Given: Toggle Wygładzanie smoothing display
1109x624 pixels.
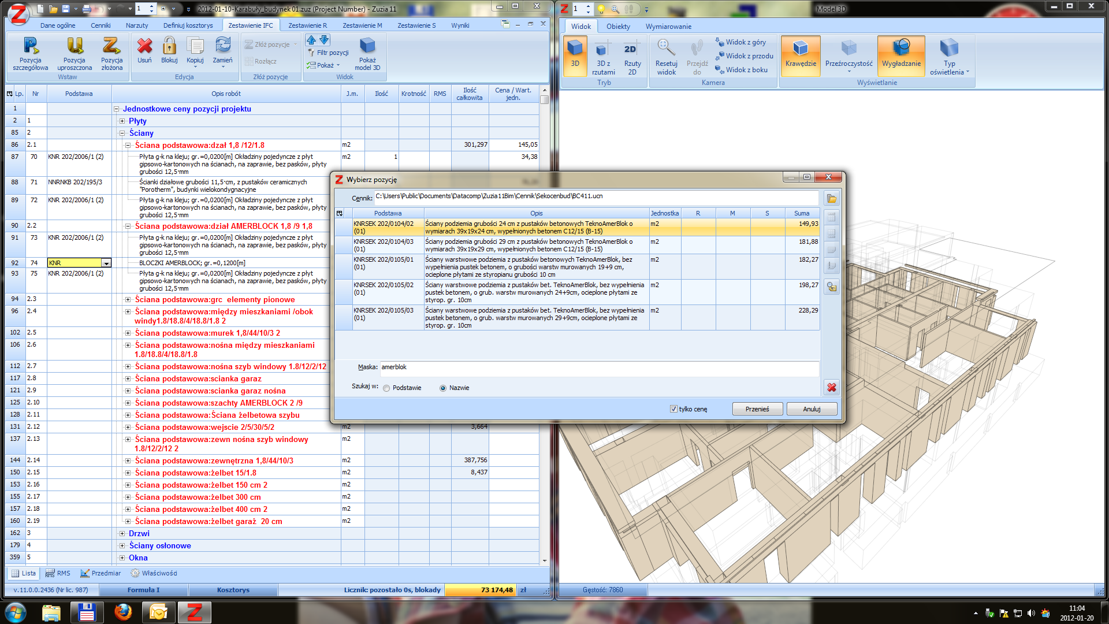Looking at the screenshot, I should 901,55.
